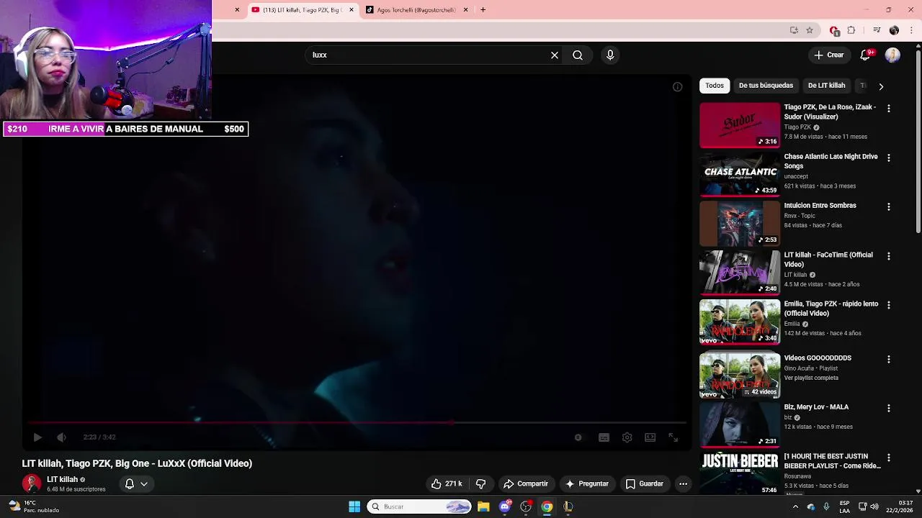Click install app icon in address bar
Screen dimensions: 922x518
pos(794,30)
